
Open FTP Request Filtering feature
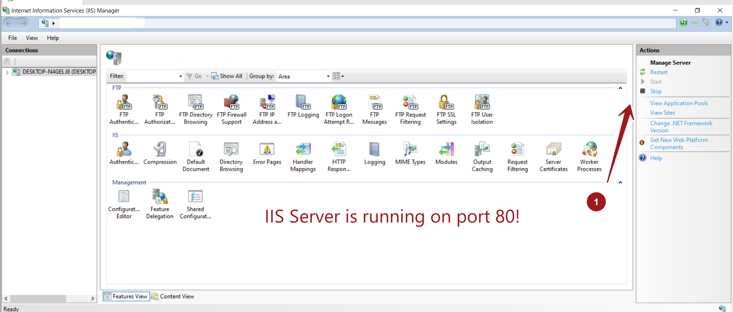[410, 110]
